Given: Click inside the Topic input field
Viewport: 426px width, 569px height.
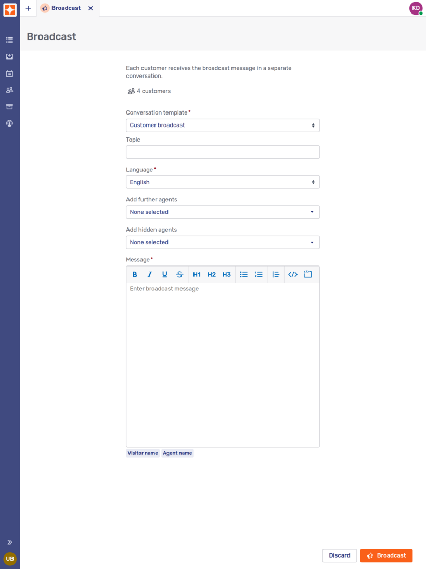Looking at the screenshot, I should [223, 151].
